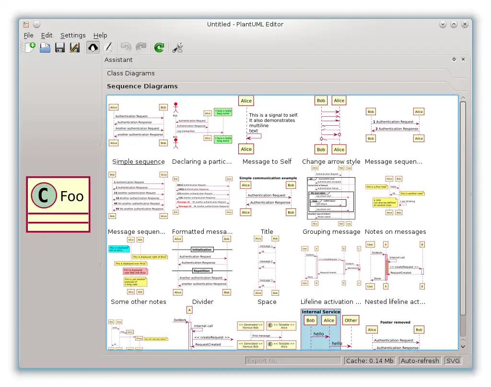Click the Simple sequence link
The image size is (491, 387).
139,161
